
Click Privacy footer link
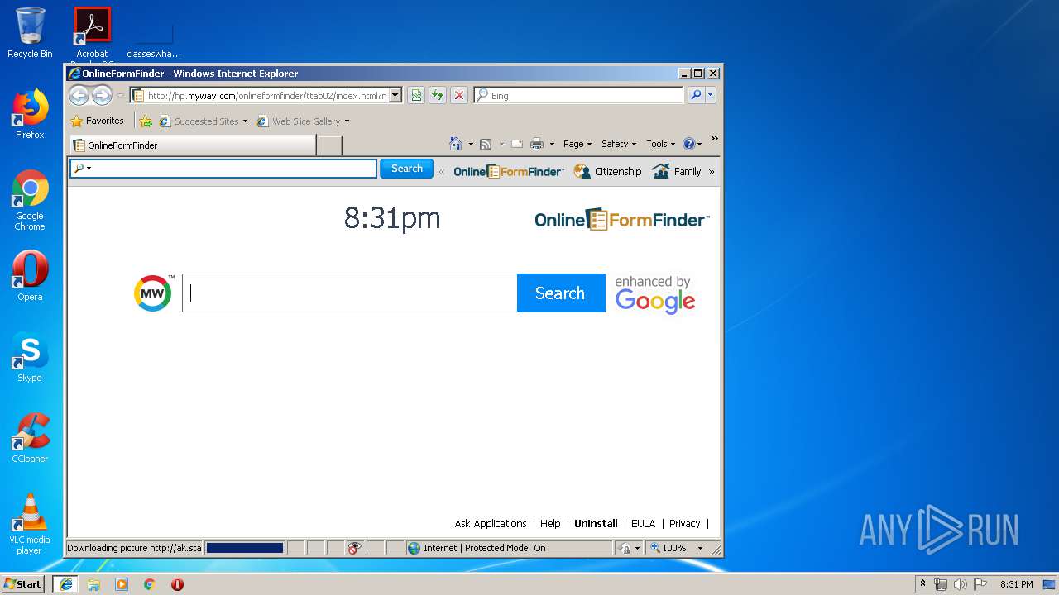tap(684, 524)
